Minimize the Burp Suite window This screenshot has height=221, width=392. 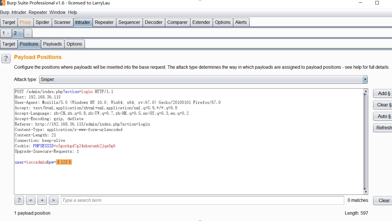[x=360, y=3]
